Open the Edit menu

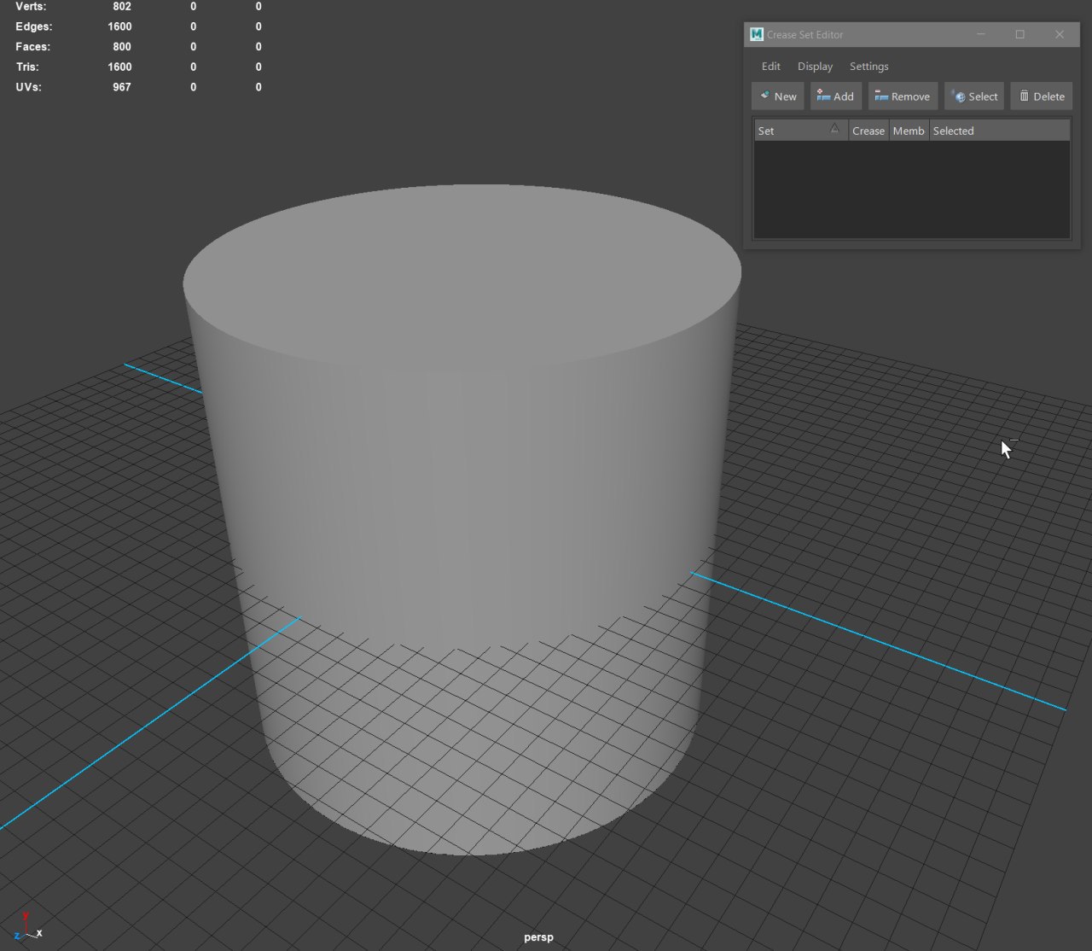point(770,67)
